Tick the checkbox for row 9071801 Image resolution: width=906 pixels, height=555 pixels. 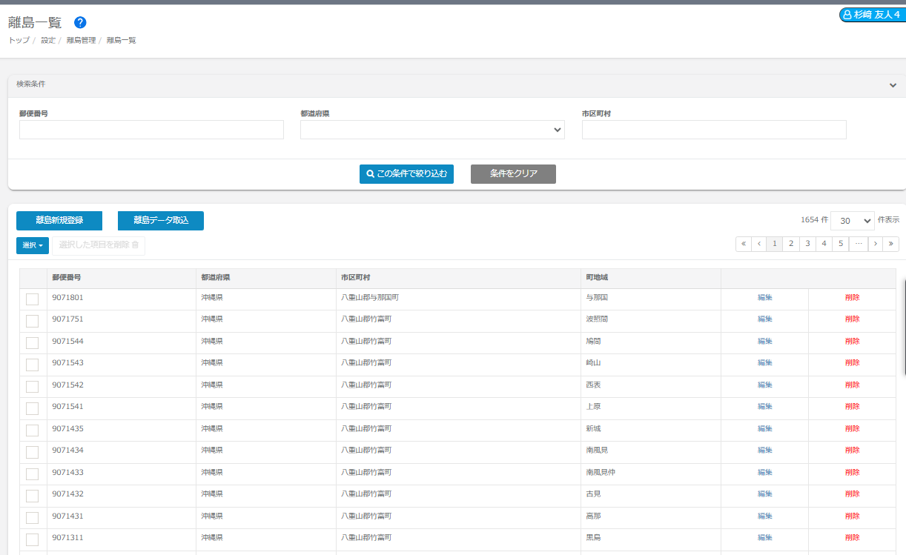point(33,299)
